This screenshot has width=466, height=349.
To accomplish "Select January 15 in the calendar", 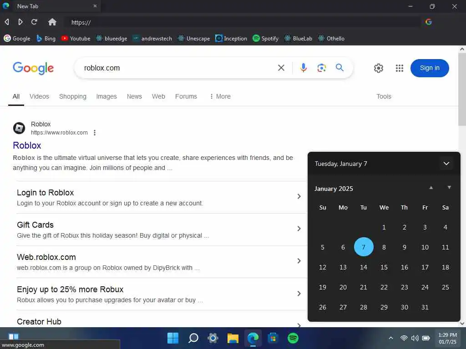I will pyautogui.click(x=384, y=267).
